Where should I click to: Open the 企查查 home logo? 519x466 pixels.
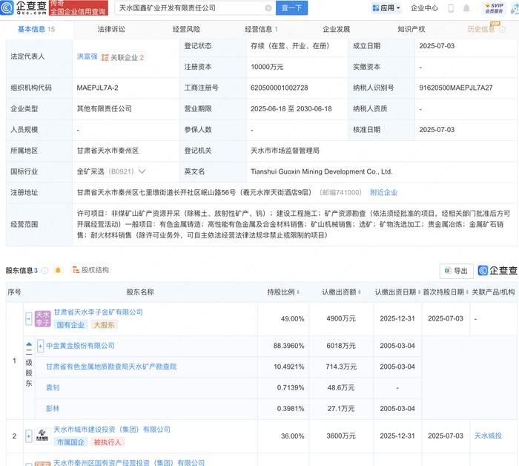click(x=23, y=7)
